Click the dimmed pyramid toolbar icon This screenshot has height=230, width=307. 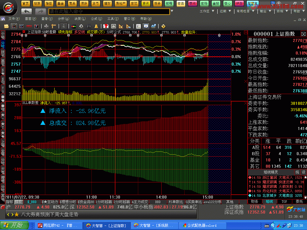(64, 26)
